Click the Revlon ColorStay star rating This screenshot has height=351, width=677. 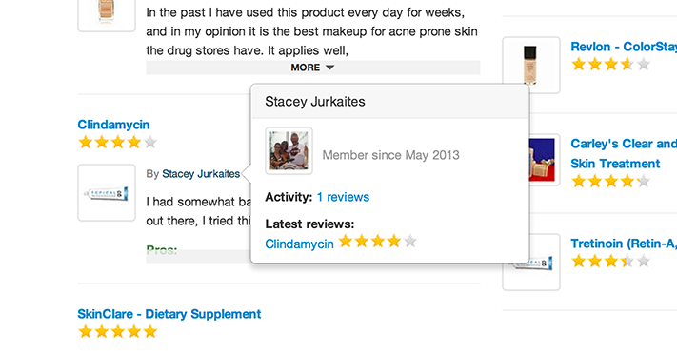coord(610,65)
